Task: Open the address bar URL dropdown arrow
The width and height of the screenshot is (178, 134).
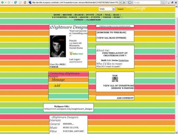Action: click(120, 2)
